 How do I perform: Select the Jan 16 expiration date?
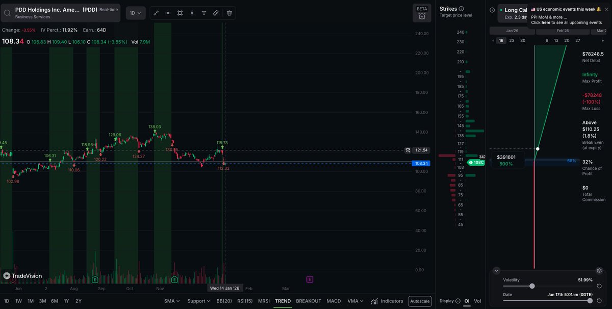click(501, 40)
